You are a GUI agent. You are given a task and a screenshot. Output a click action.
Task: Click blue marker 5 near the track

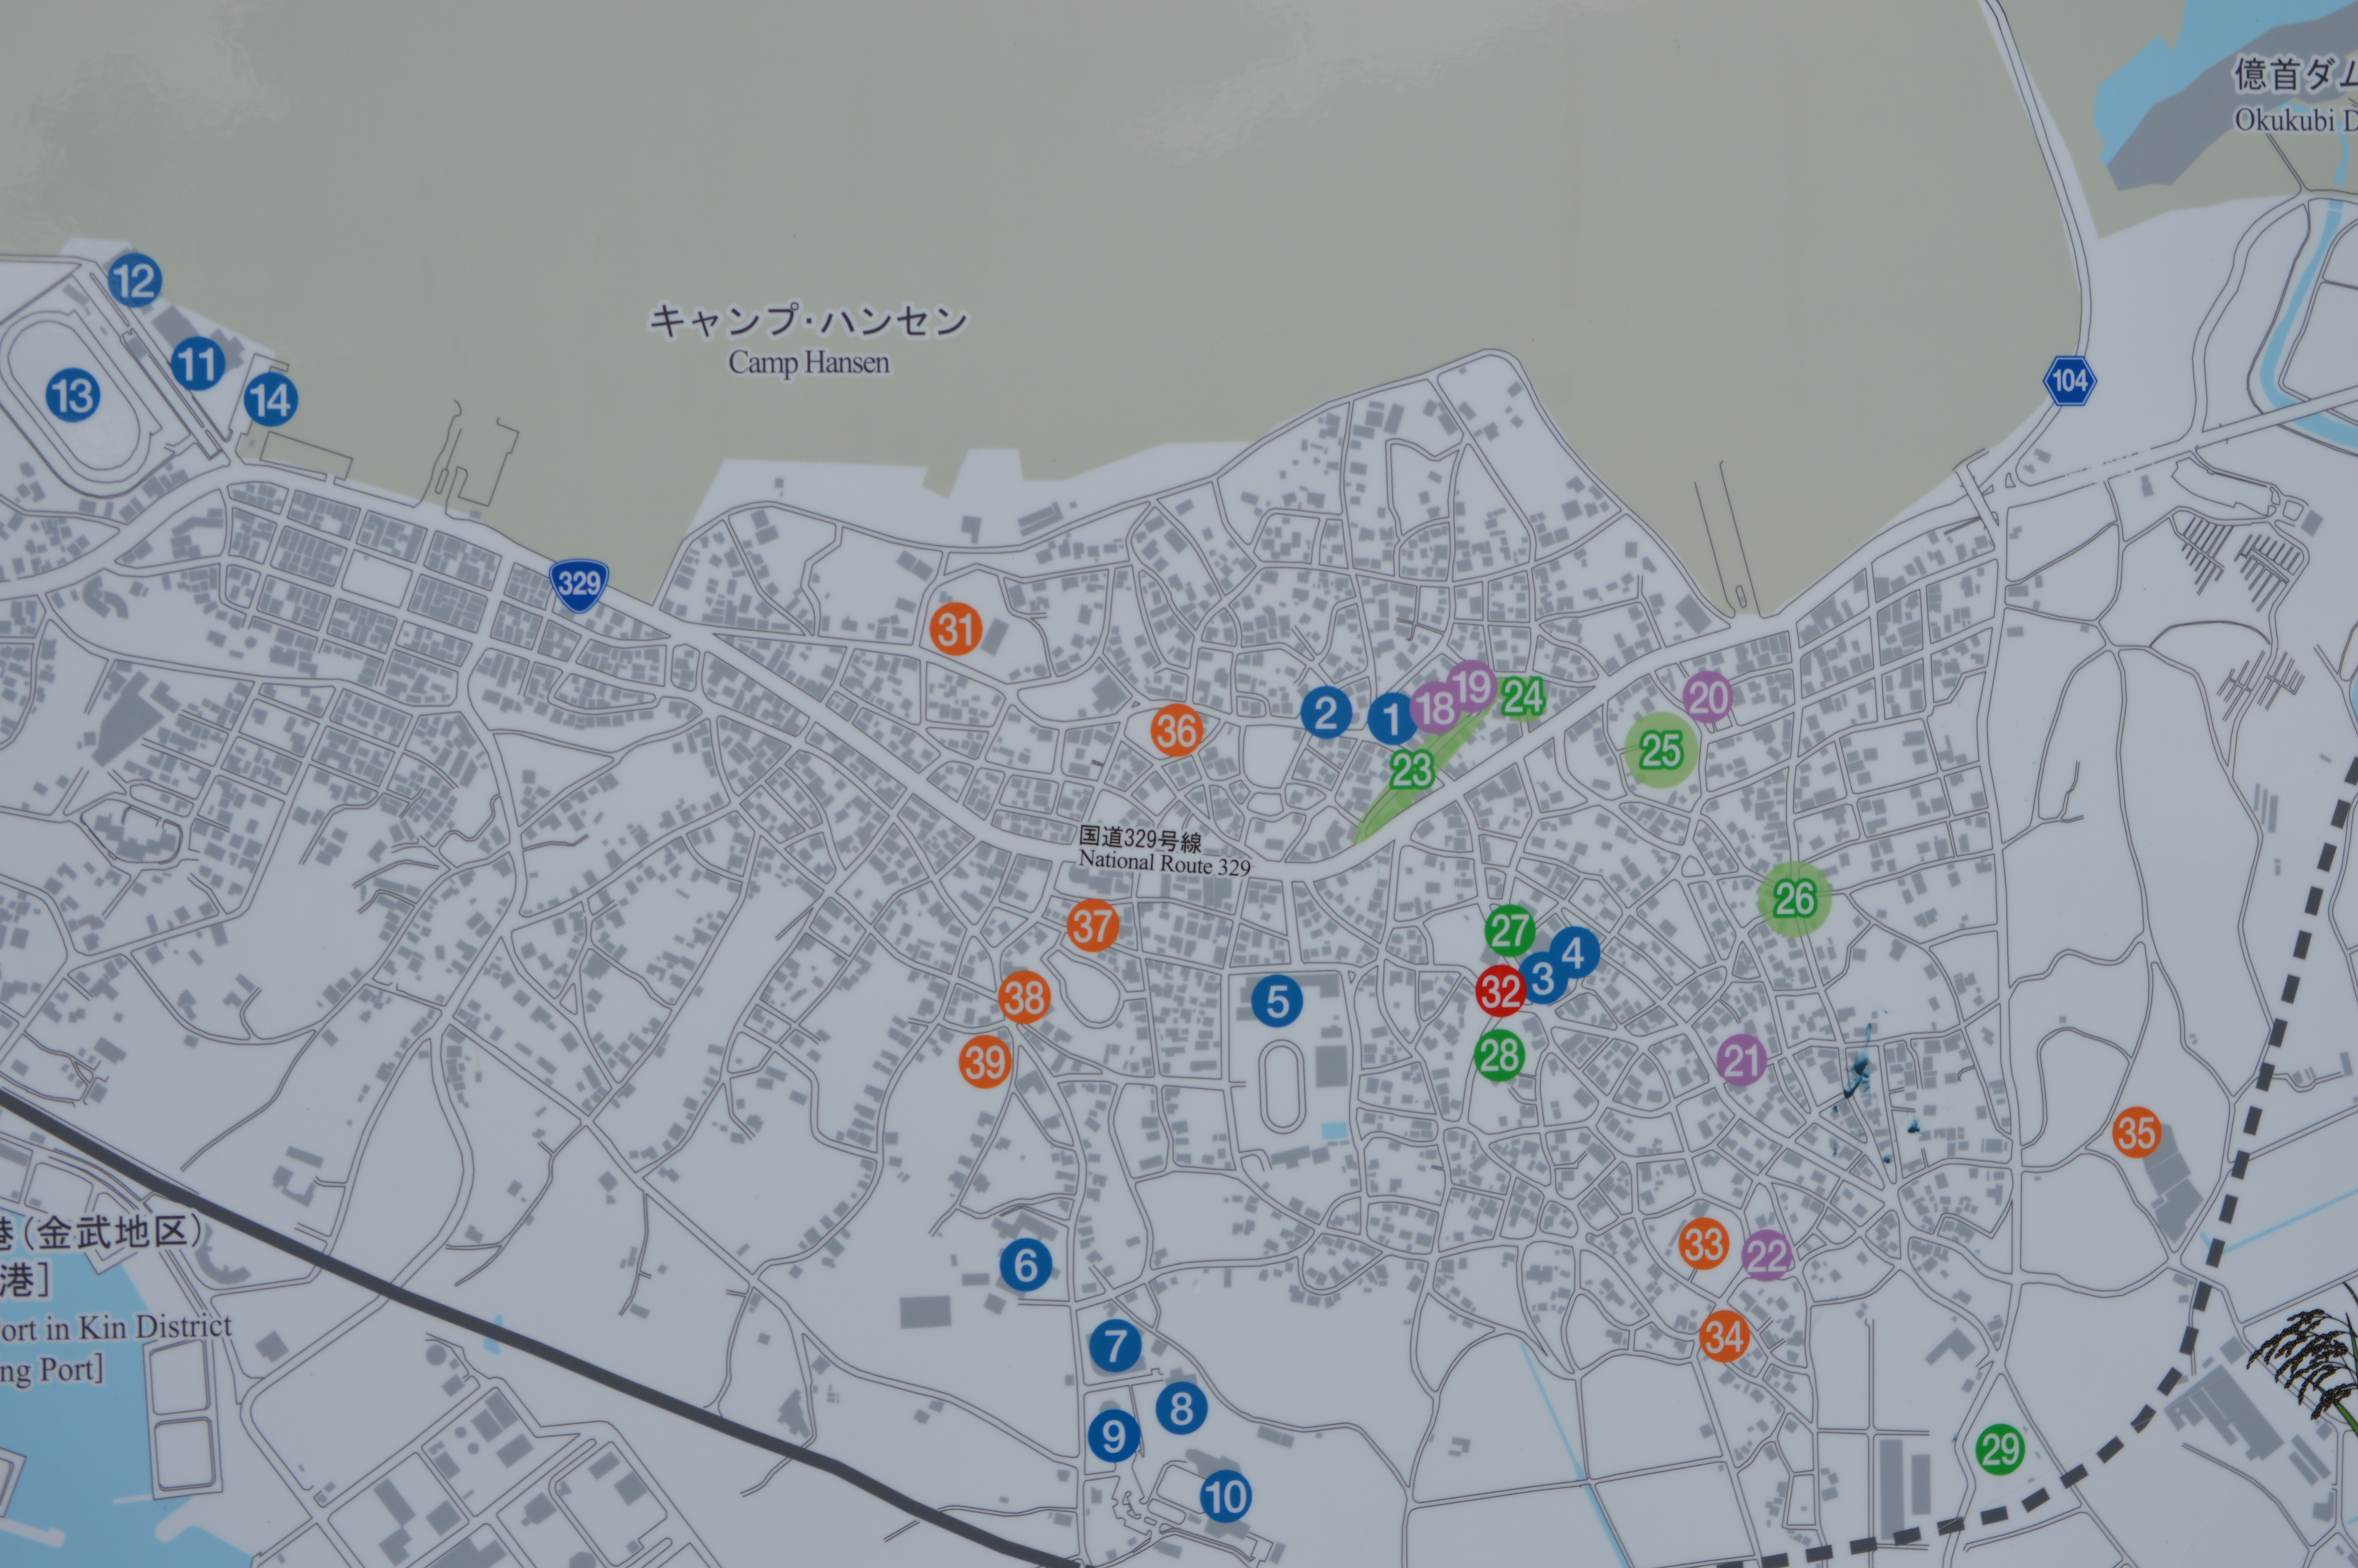(1277, 1001)
